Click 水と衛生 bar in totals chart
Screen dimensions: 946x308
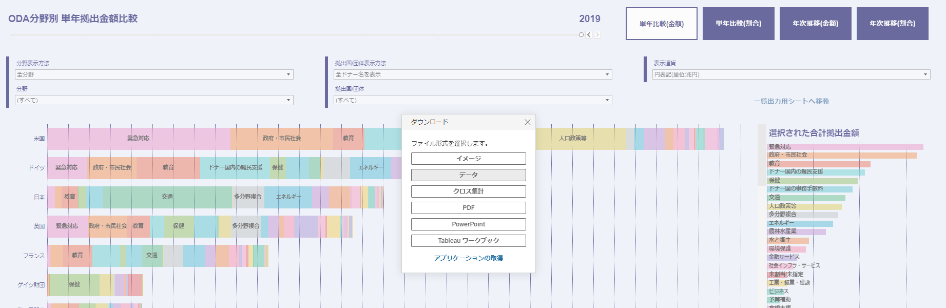788,240
